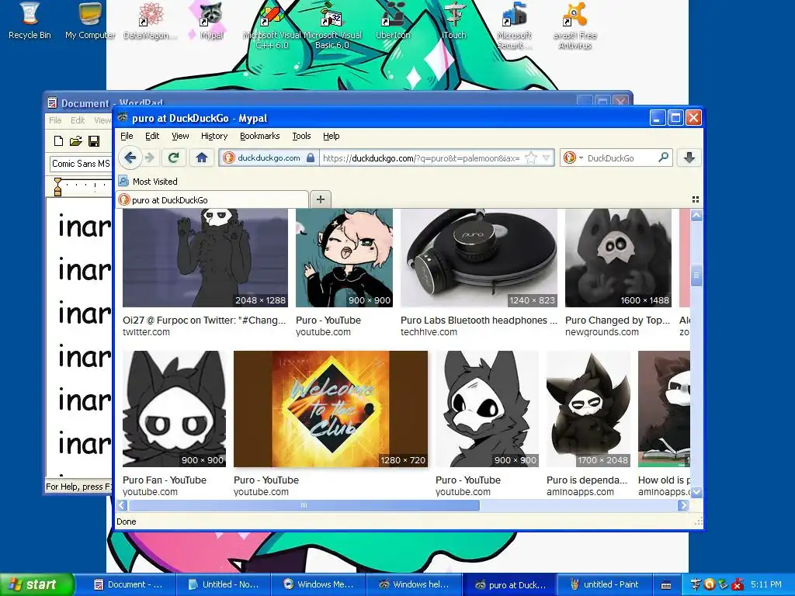Viewport: 795px width, 596px height.
Task: Open Microsoft Security desktop shortcut
Action: tap(514, 26)
